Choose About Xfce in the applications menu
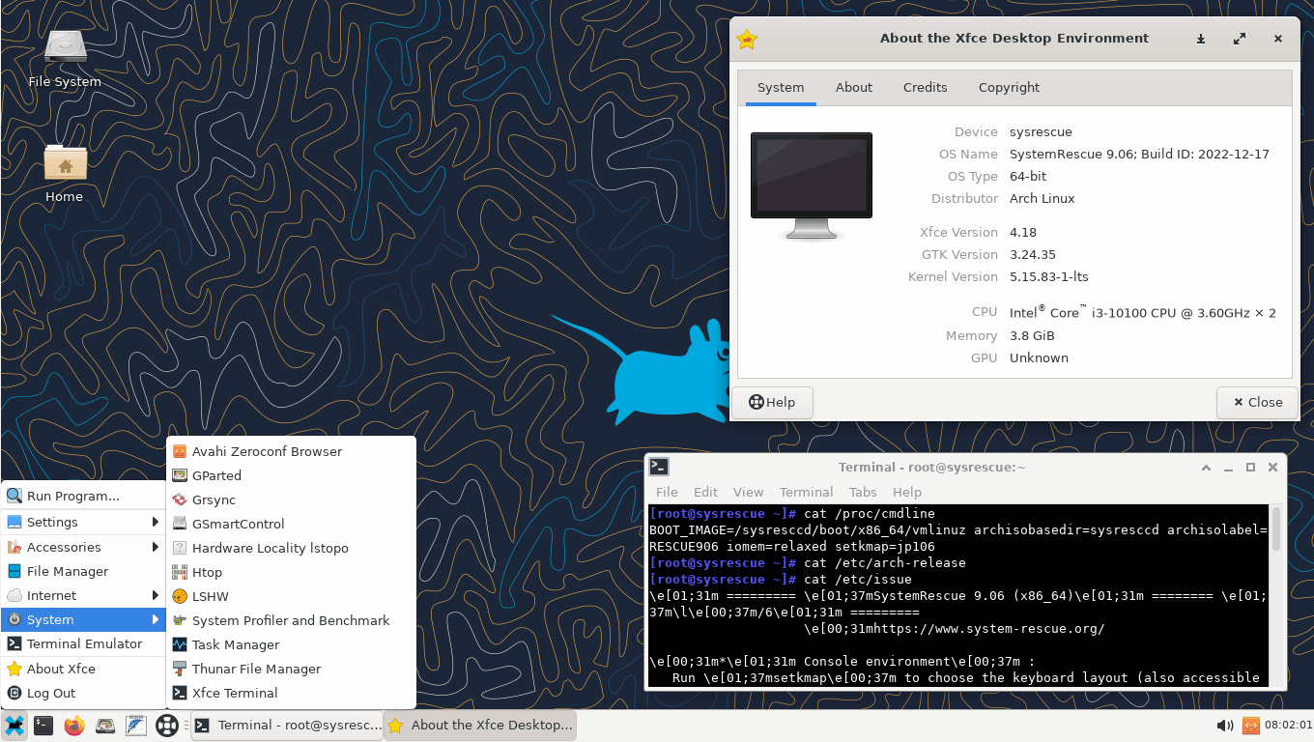 pyautogui.click(x=84, y=669)
